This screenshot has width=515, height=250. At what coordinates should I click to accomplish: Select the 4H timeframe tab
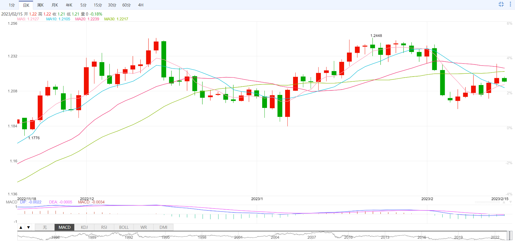pos(141,5)
